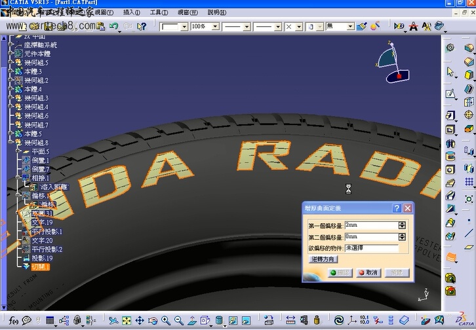
Task: Activate Fly mode airplane icon
Action: coord(113,320)
